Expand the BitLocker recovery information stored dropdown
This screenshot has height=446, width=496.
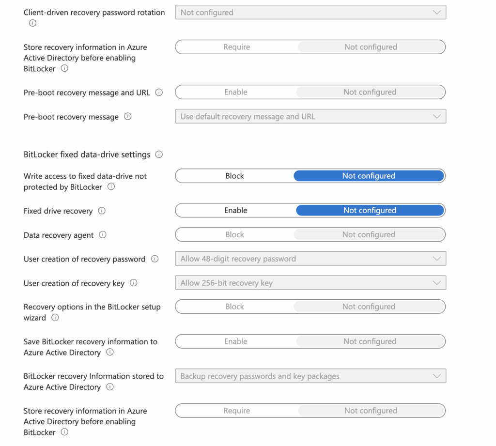coord(310,376)
